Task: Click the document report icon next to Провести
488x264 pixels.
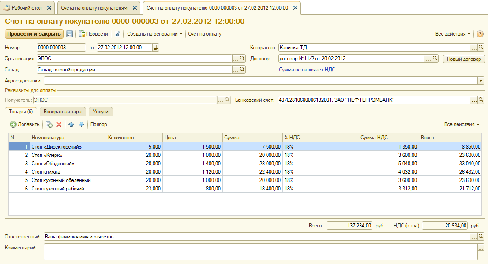Action: (117, 34)
